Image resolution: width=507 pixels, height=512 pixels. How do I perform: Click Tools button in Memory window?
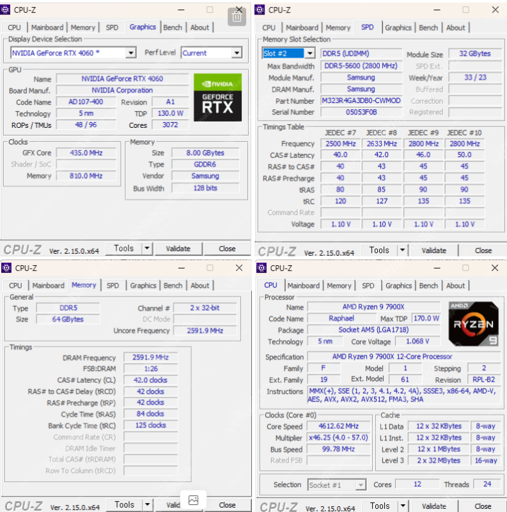pyautogui.click(x=125, y=505)
